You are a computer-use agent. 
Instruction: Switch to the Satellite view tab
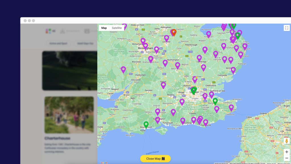[117, 28]
